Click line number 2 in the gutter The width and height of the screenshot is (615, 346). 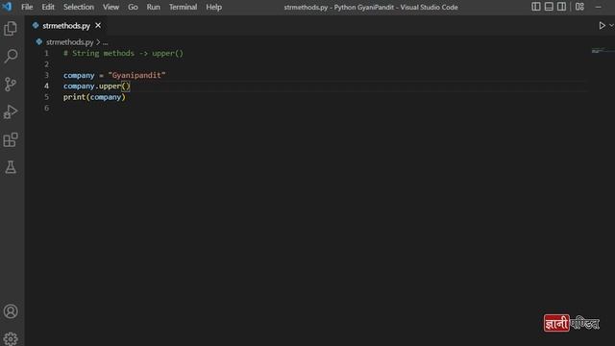point(46,64)
